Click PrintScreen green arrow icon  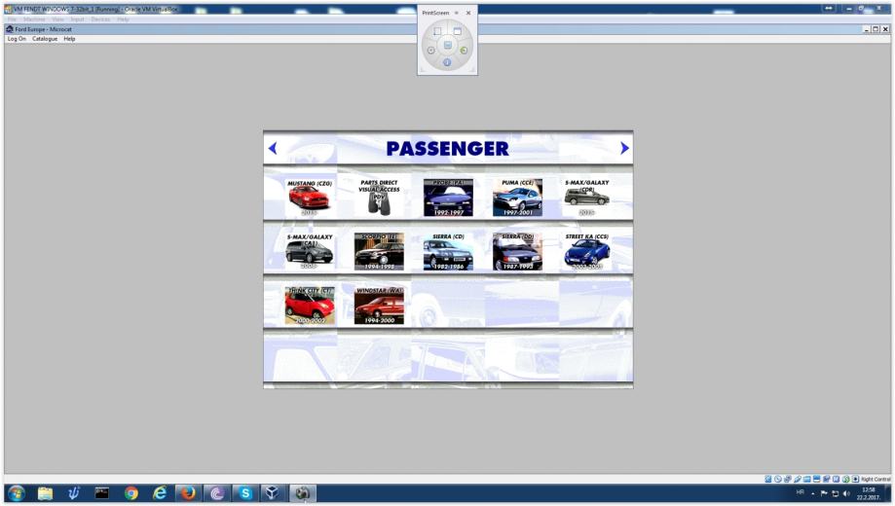[464, 51]
